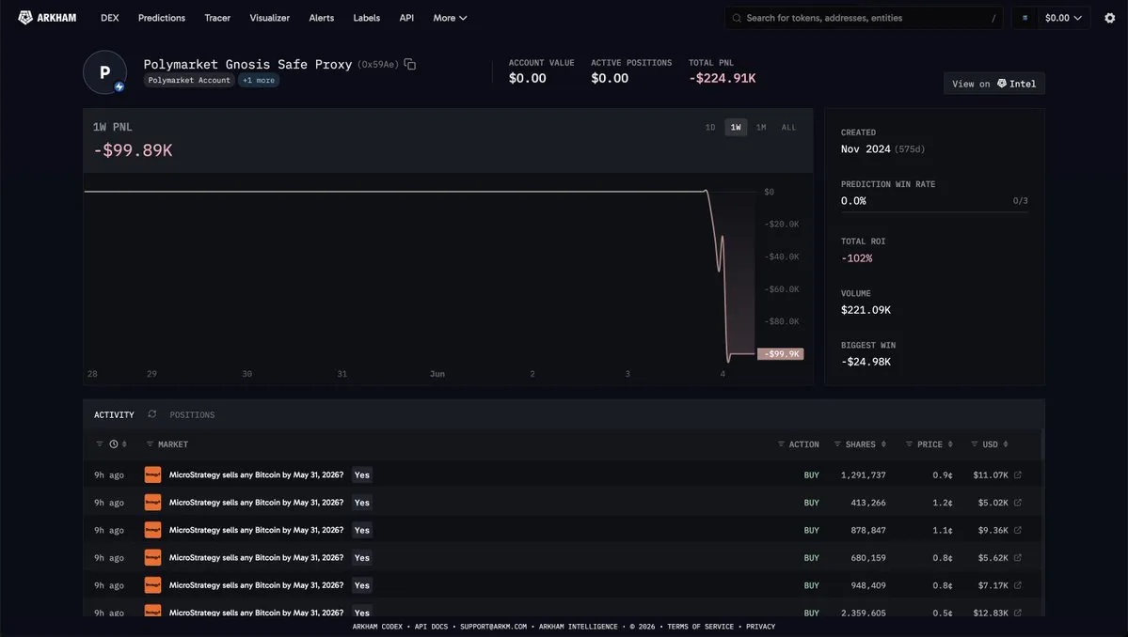Click the market logo in the 1,291,737 shares row
The height and width of the screenshot is (637, 1128).
[152, 474]
